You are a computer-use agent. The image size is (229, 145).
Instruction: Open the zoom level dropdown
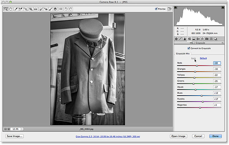click(x=22, y=129)
